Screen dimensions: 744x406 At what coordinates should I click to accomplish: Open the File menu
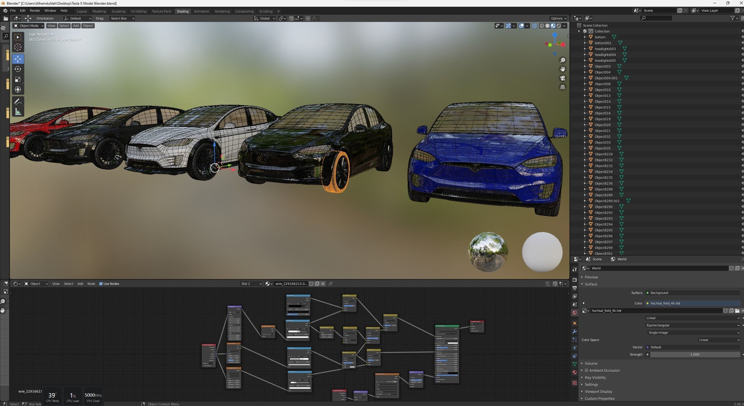point(13,11)
